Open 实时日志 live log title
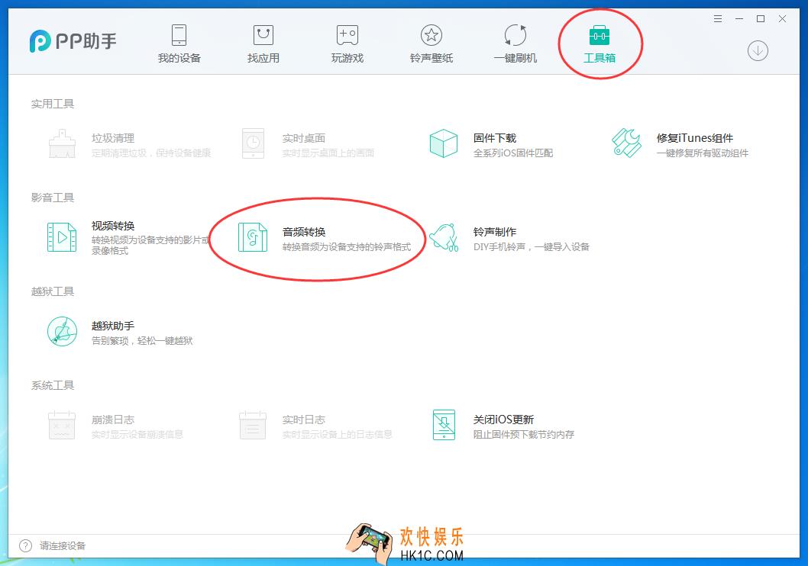This screenshot has width=808, height=566. click(303, 420)
